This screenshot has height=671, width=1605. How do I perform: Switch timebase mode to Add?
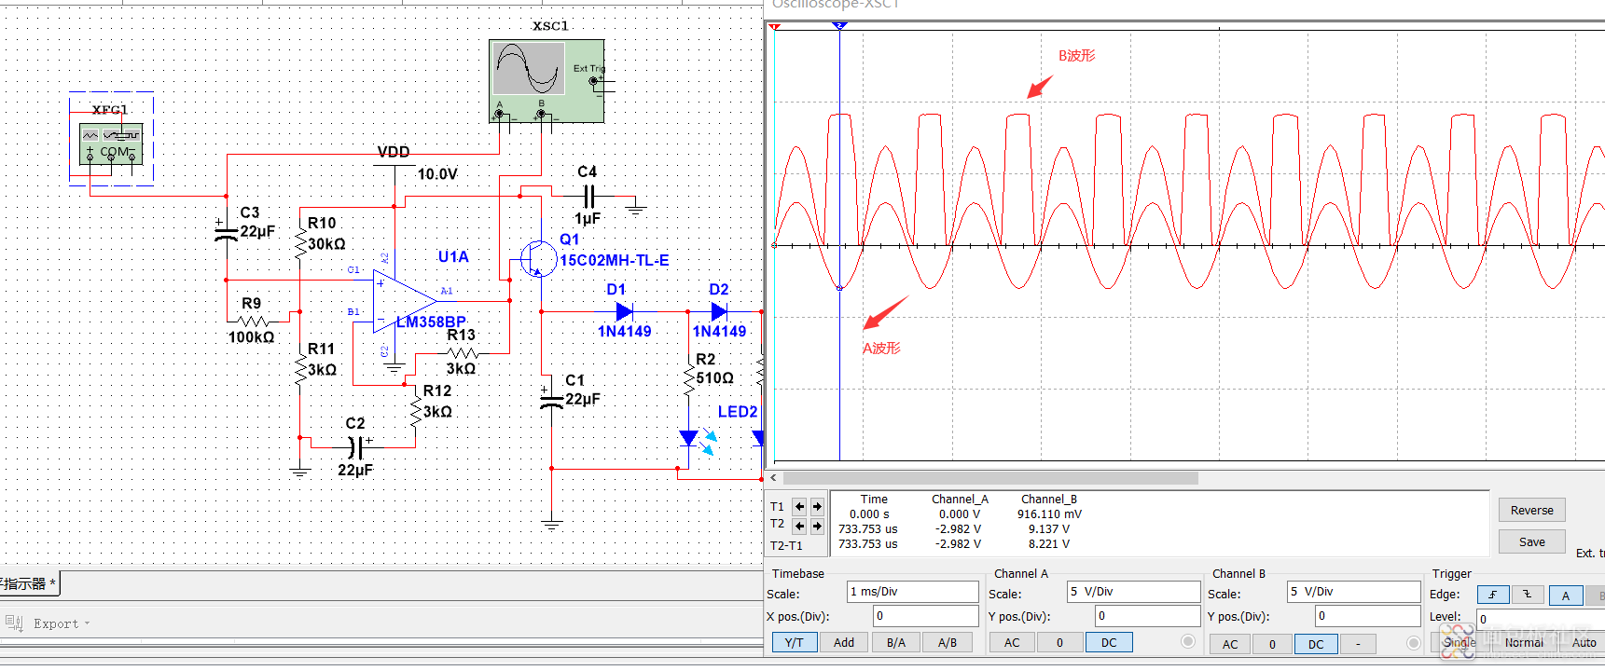pyautogui.click(x=844, y=642)
